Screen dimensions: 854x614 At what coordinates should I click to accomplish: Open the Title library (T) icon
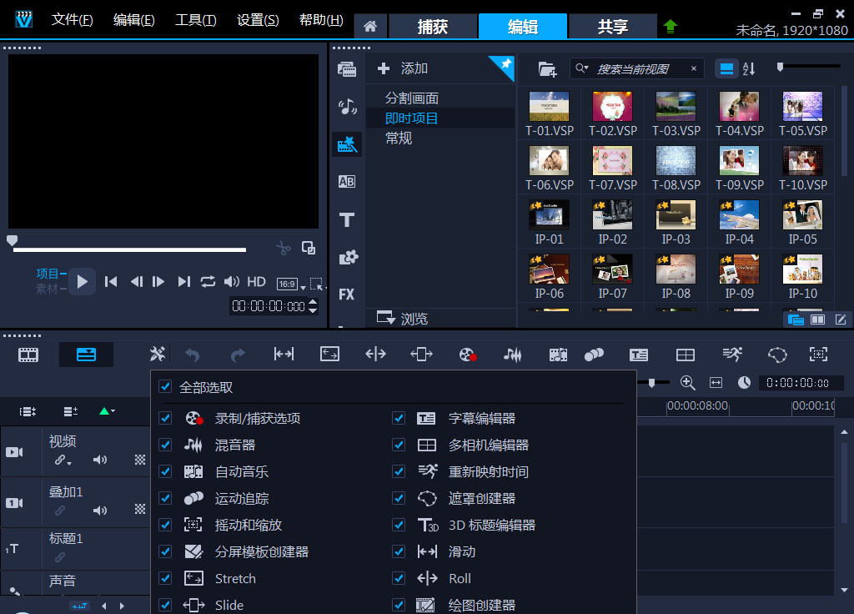click(347, 219)
